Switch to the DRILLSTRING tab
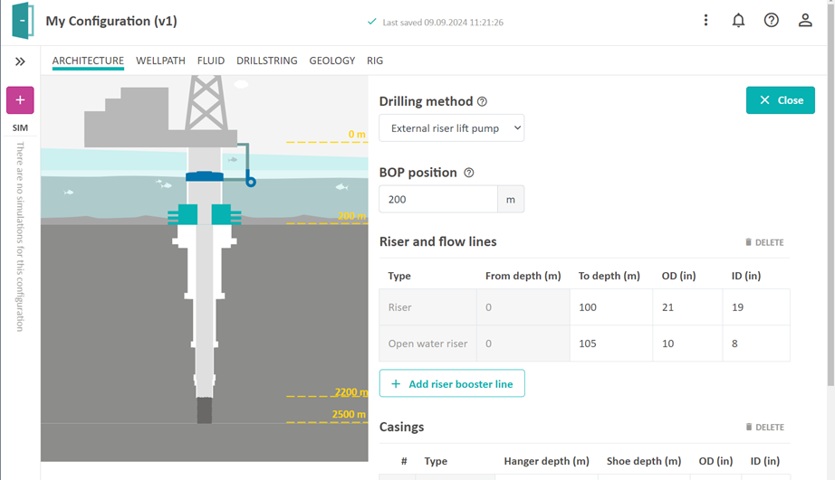835x480 pixels. point(266,61)
